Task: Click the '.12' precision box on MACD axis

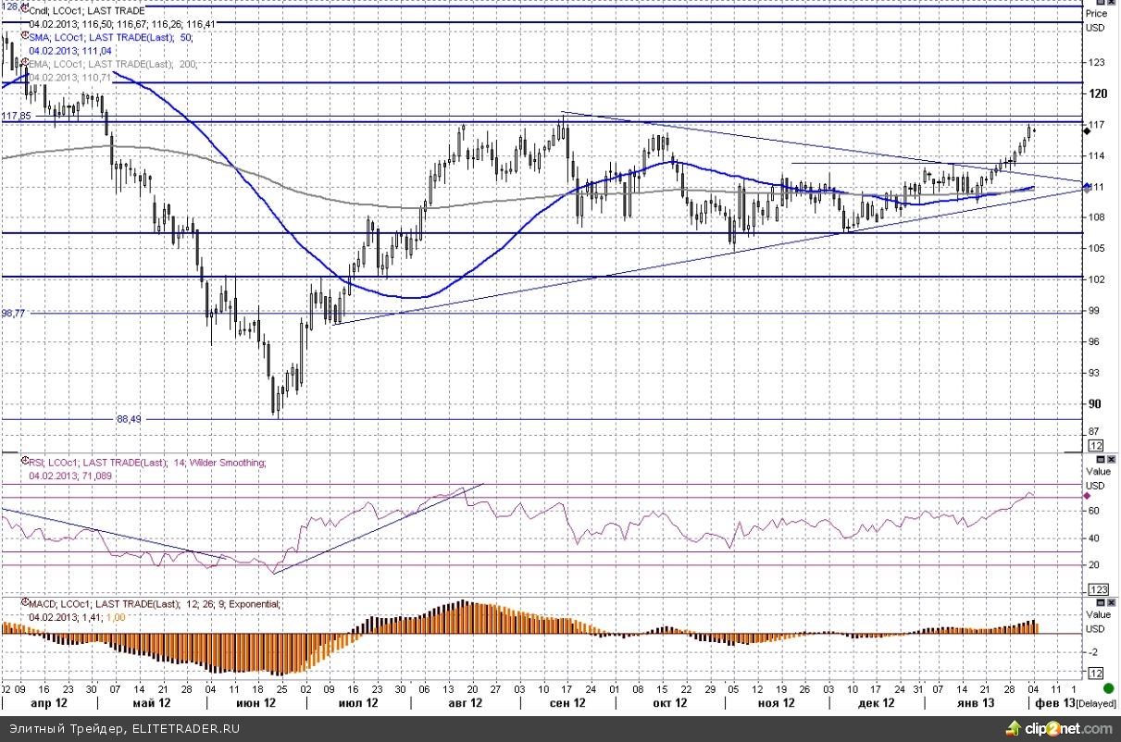Action: 1095,673
